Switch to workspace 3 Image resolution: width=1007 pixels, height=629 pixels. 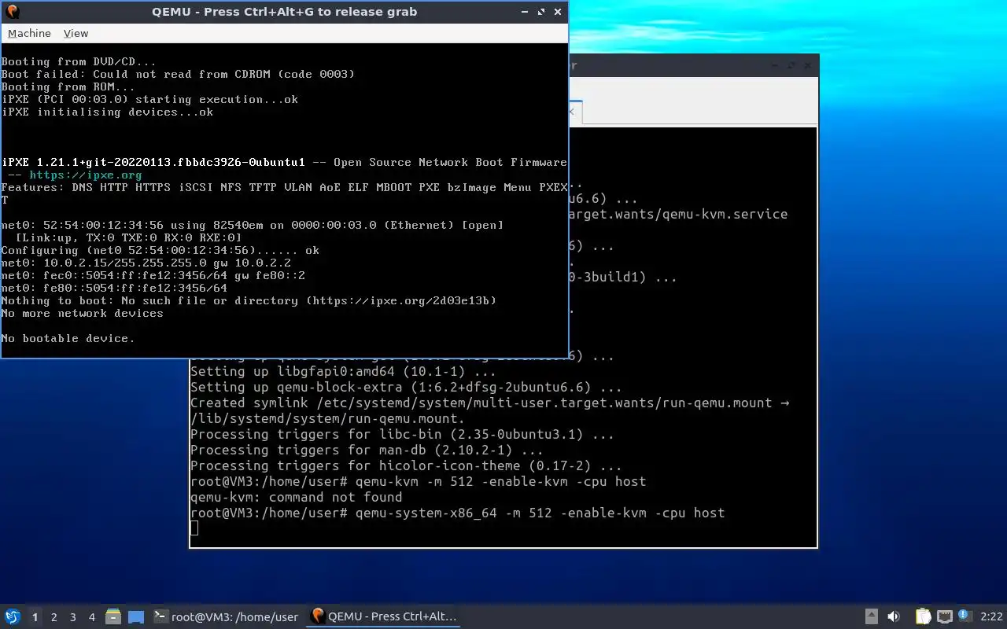73,617
